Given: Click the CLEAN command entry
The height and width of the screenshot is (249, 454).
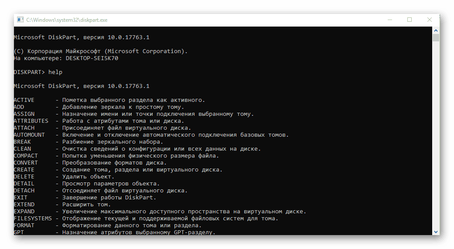Looking at the screenshot, I should pos(137,149).
